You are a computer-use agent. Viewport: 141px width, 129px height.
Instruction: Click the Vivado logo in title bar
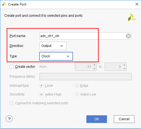[x=4, y=4]
